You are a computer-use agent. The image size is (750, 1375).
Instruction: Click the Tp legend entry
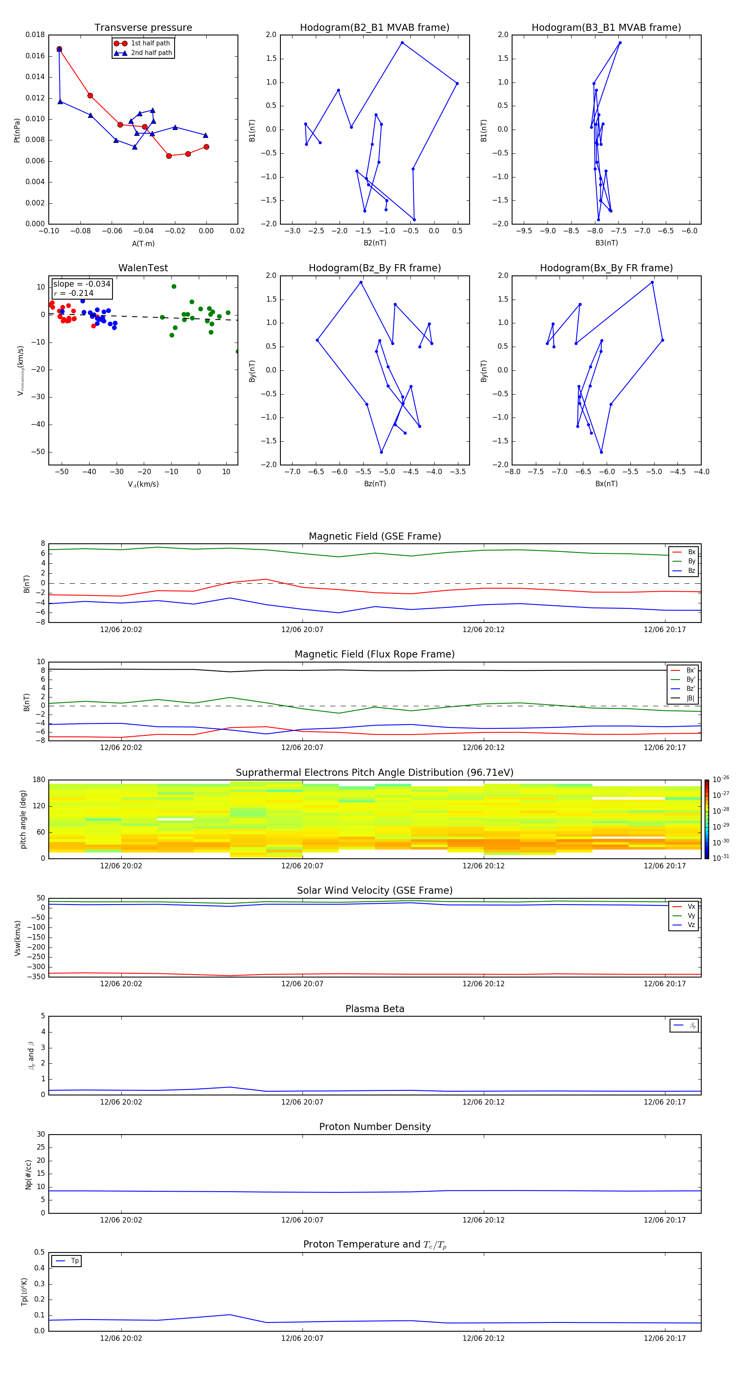point(67,1261)
